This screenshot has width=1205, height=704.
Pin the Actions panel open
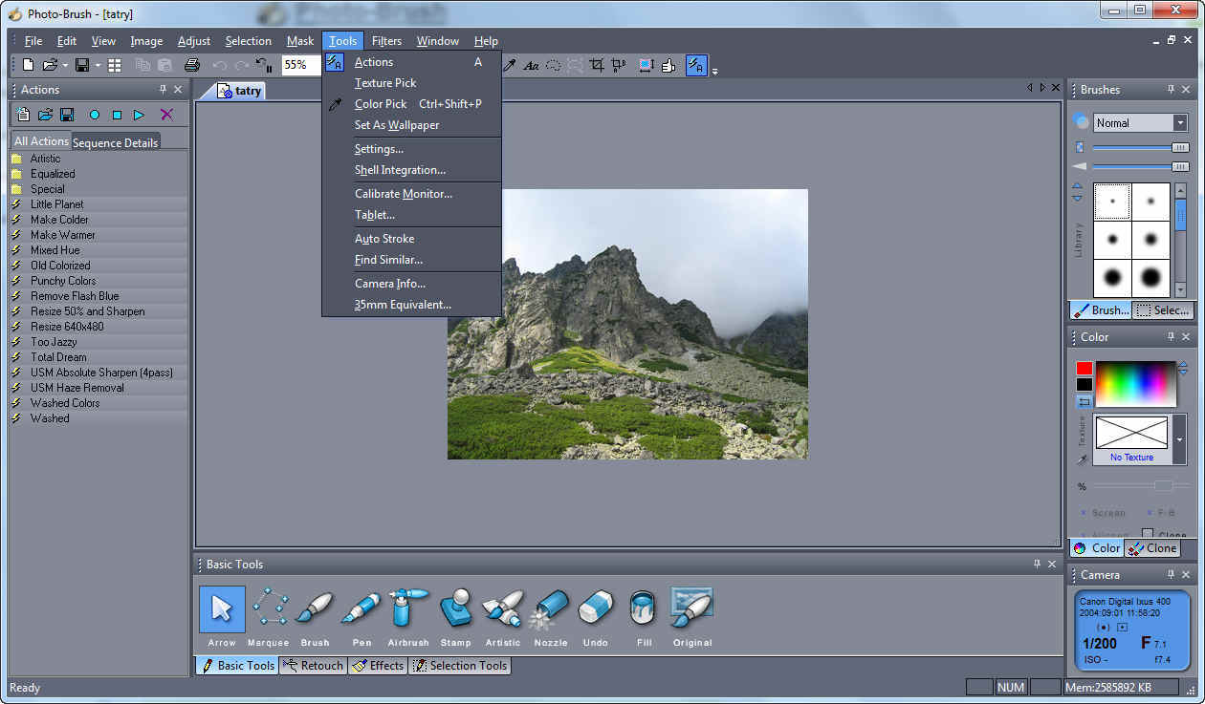[x=164, y=89]
